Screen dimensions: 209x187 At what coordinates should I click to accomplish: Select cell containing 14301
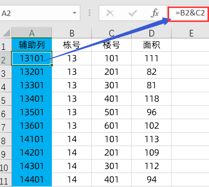(32, 166)
